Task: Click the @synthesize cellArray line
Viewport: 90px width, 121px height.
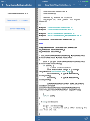Action: tap(50, 52)
